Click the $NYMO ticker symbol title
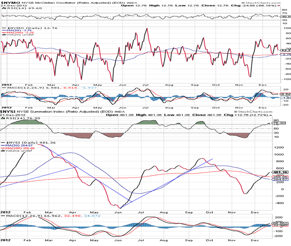 tap(8, 2)
